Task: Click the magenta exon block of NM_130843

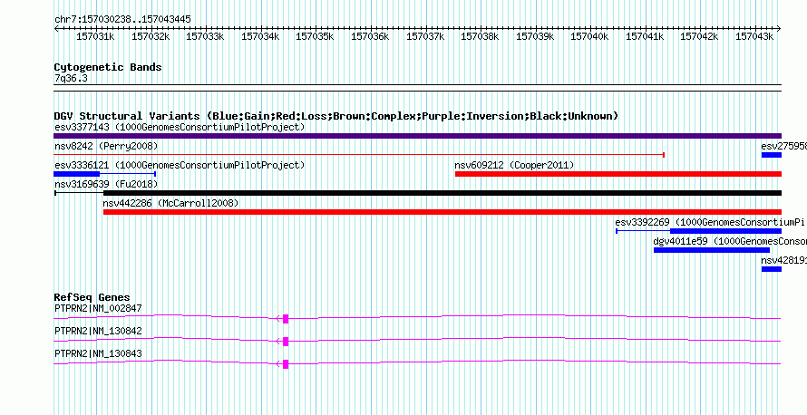Action: point(286,364)
